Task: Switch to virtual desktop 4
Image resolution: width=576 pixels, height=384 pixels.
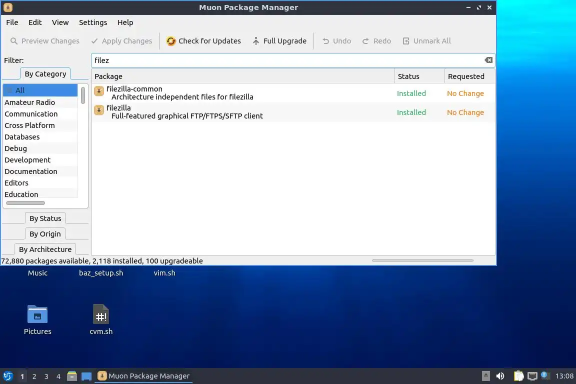Action: tap(58, 376)
